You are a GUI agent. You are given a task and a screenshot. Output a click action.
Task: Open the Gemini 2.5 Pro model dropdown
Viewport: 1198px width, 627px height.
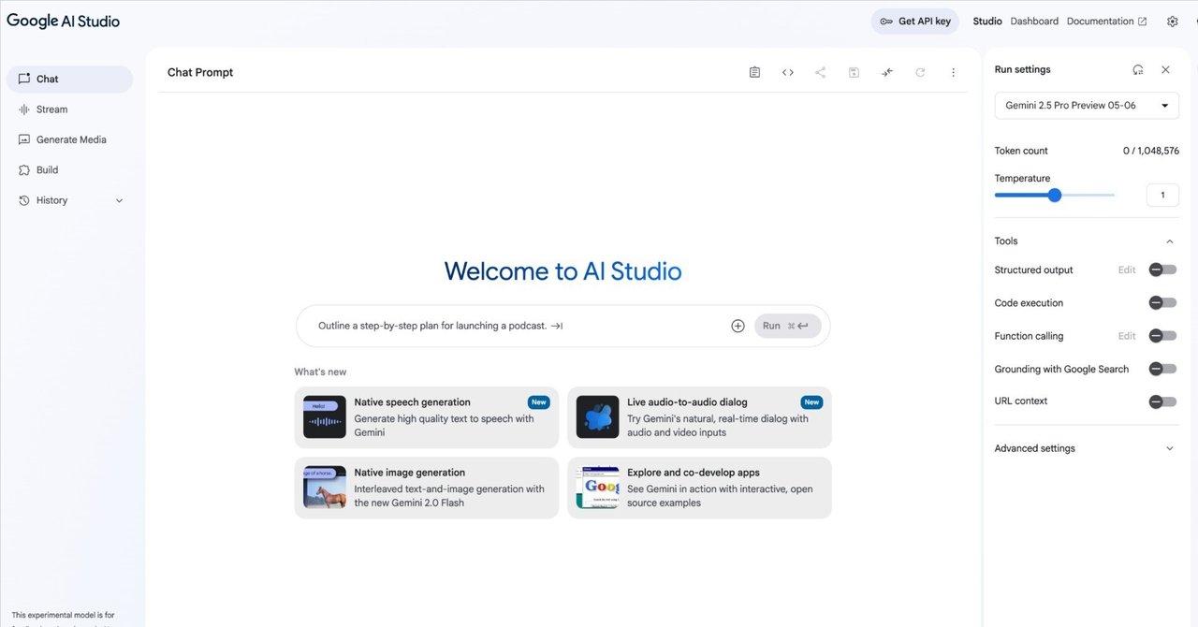[1087, 106]
